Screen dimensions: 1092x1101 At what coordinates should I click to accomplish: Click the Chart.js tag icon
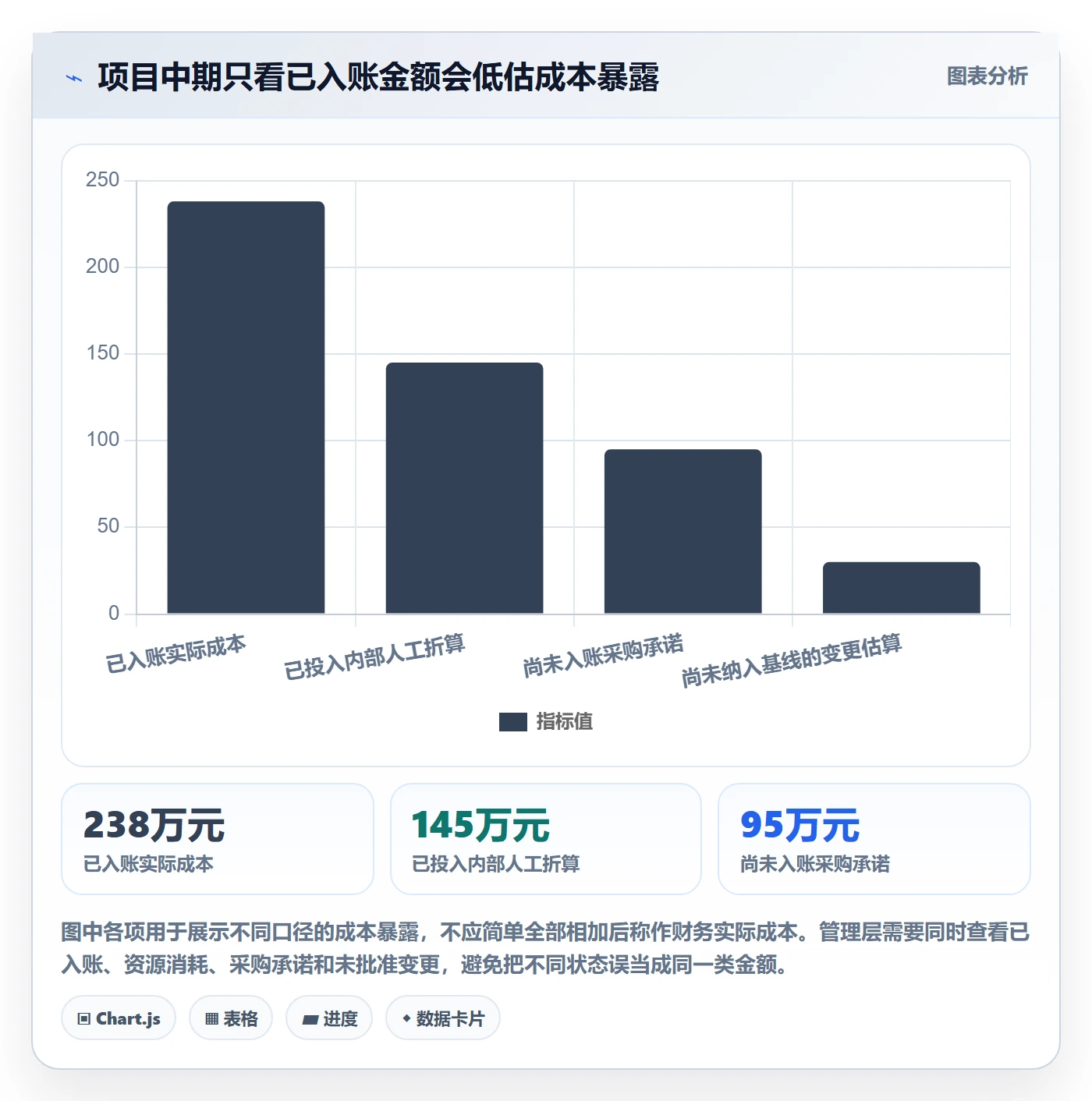point(84,1018)
